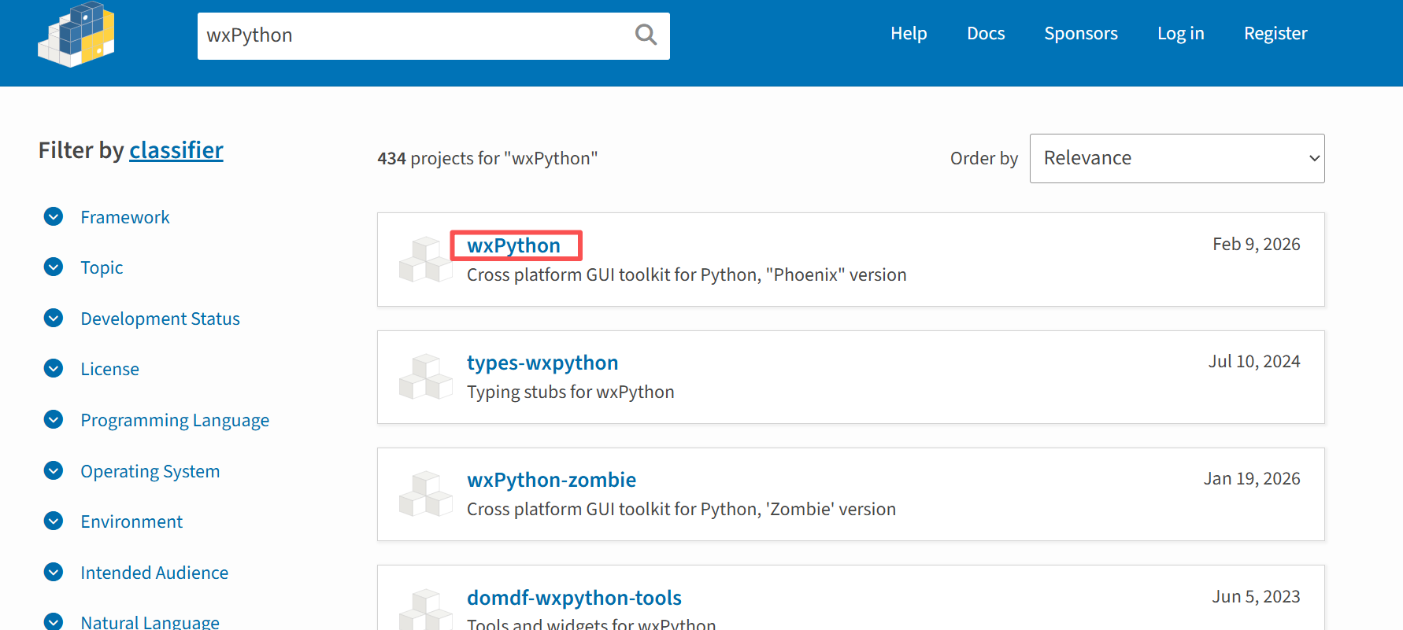
Task: Open the wxPython project link
Action: click(514, 245)
